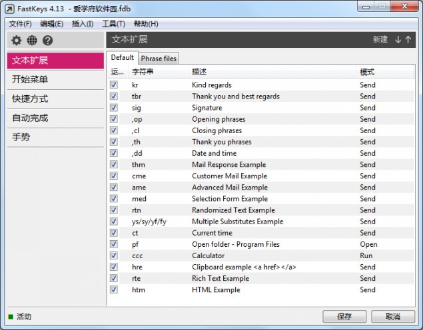Uncheck the pf Open folder checkbox
This screenshot has width=423, height=330.
pos(113,244)
